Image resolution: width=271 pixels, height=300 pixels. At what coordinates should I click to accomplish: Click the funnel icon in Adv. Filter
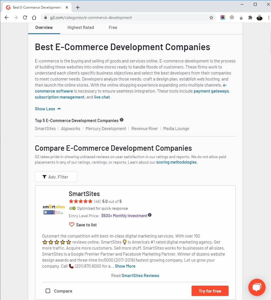click(44, 177)
